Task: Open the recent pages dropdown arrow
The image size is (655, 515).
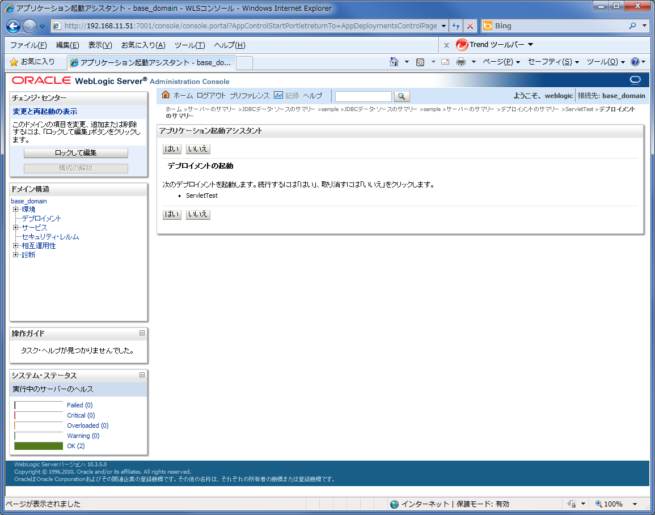Action: [42, 26]
